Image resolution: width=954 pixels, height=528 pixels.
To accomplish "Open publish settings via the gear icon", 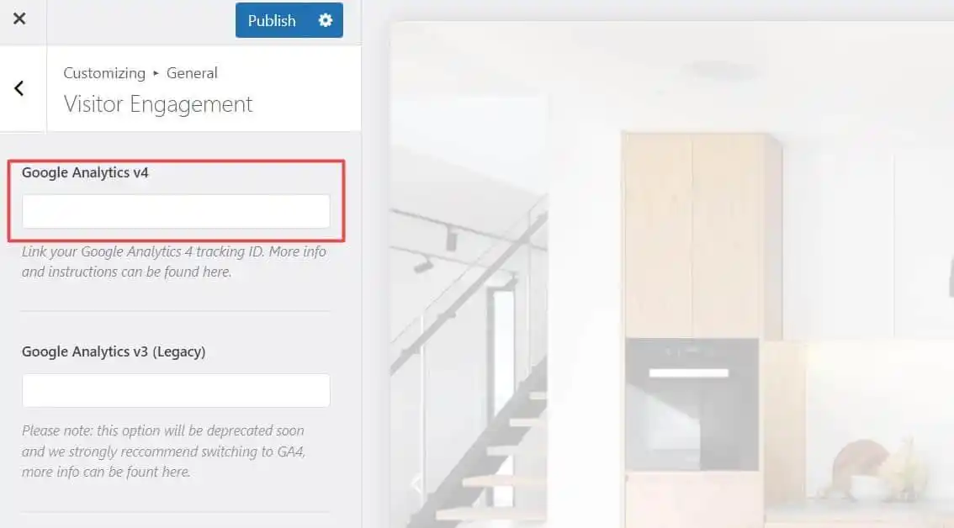I will coord(326,20).
